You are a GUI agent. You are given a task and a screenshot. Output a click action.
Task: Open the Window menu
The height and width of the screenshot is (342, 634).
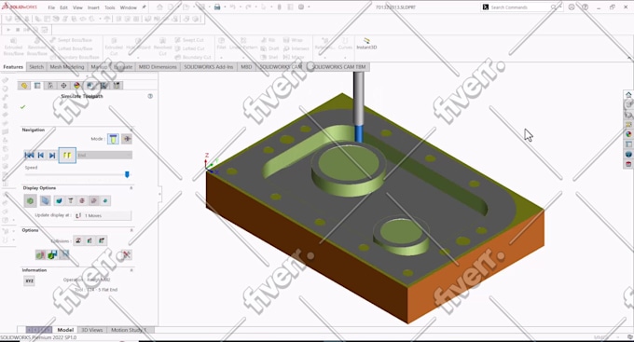(128, 7)
